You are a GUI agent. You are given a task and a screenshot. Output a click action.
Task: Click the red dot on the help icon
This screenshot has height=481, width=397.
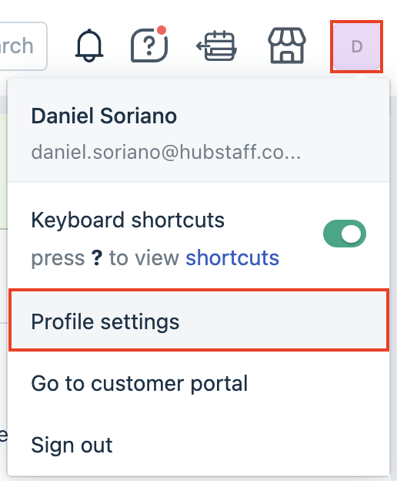tap(162, 30)
